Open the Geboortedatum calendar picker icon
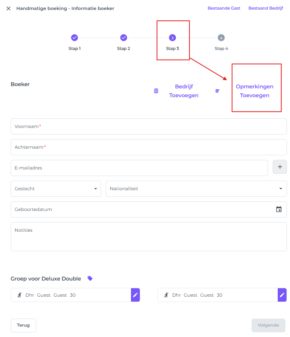Viewport: 290px width, 337px height. pyautogui.click(x=279, y=209)
